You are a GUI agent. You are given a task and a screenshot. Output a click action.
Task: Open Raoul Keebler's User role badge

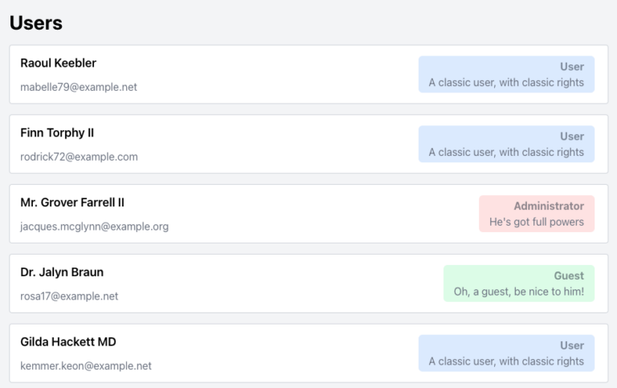506,74
